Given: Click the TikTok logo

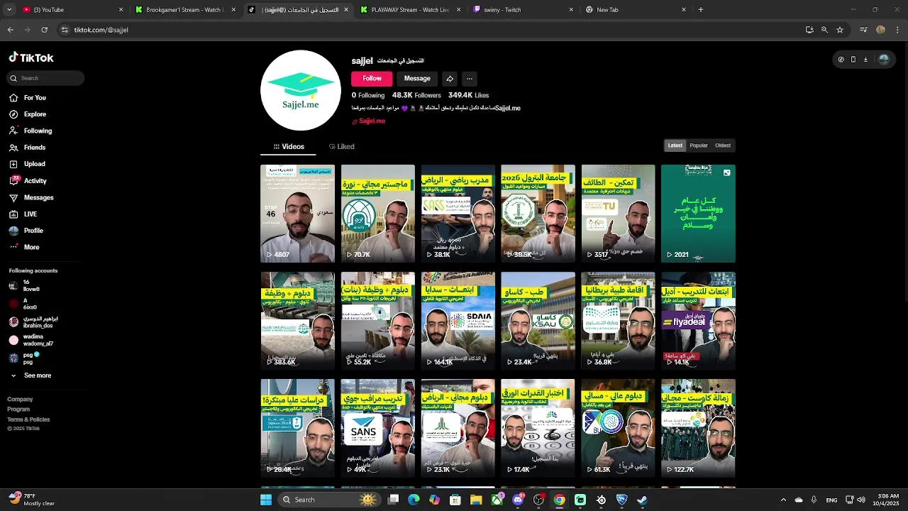Looking at the screenshot, I should pyautogui.click(x=31, y=57).
